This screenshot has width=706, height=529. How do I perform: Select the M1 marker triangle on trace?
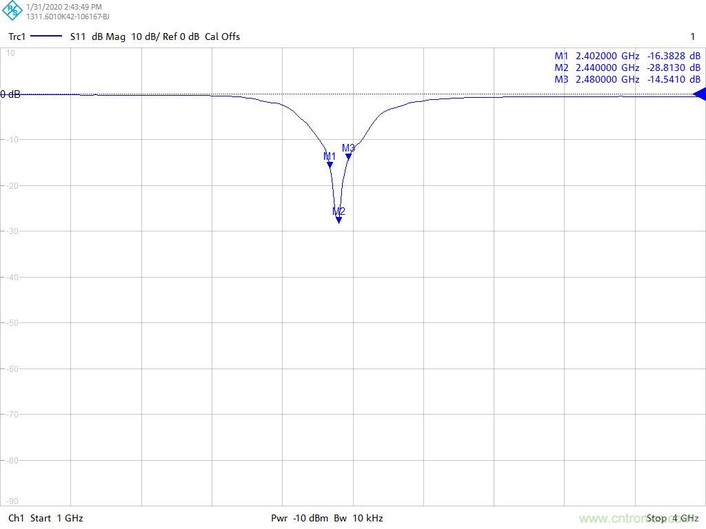[x=330, y=165]
